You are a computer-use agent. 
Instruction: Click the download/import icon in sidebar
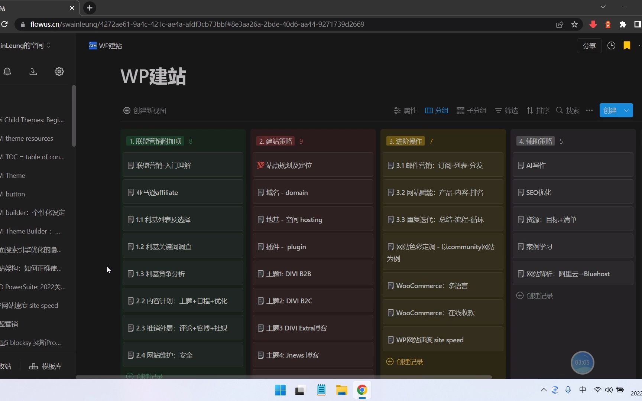(x=33, y=71)
